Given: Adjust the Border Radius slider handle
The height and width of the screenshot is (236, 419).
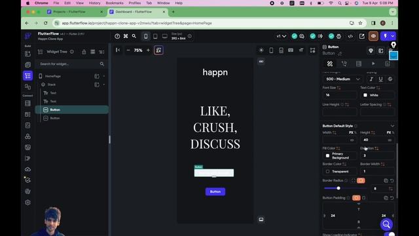Looking at the screenshot, I should (x=338, y=188).
